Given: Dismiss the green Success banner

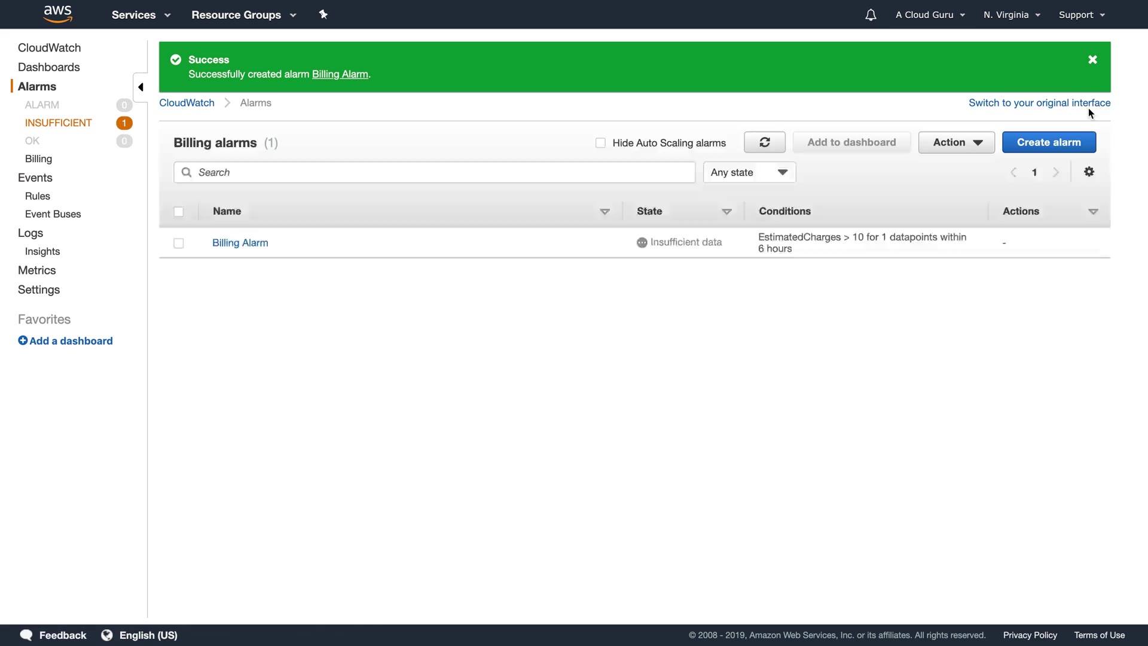Looking at the screenshot, I should tap(1092, 60).
